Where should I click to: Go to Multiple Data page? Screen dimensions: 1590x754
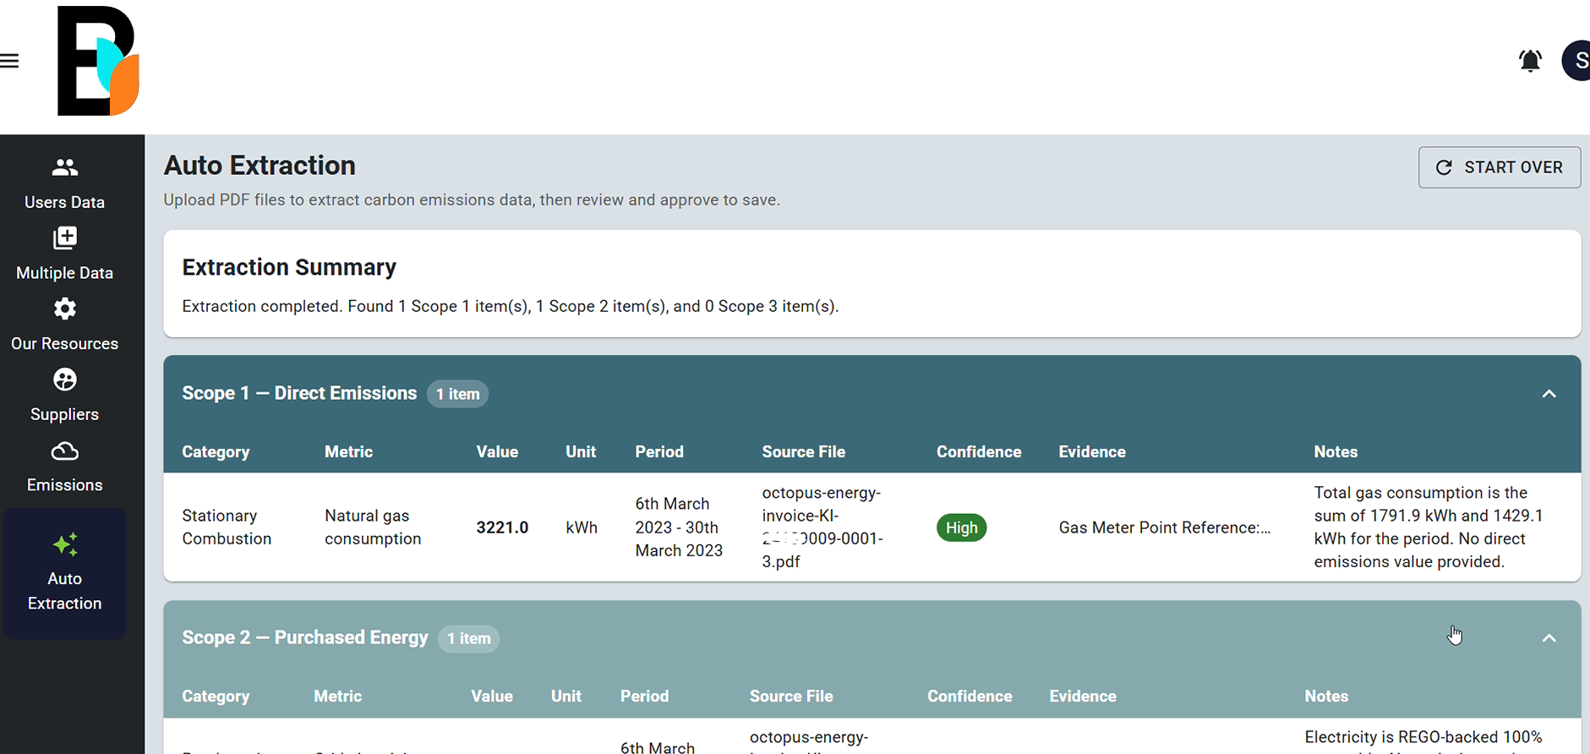pos(65,273)
